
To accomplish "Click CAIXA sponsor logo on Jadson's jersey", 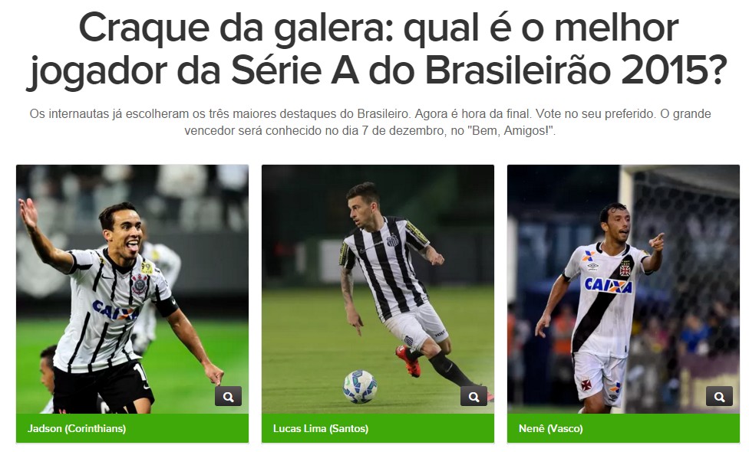I will (x=114, y=310).
